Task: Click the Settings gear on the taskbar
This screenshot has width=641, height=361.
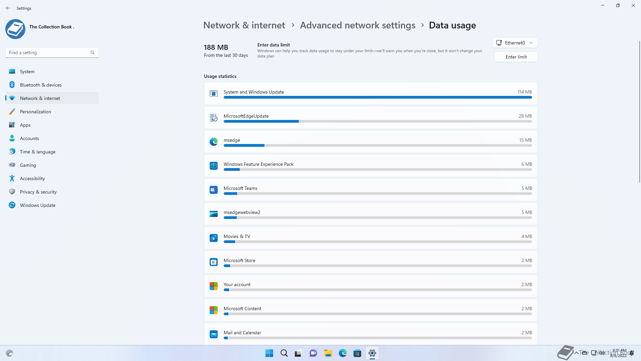Action: pyautogui.click(x=372, y=353)
